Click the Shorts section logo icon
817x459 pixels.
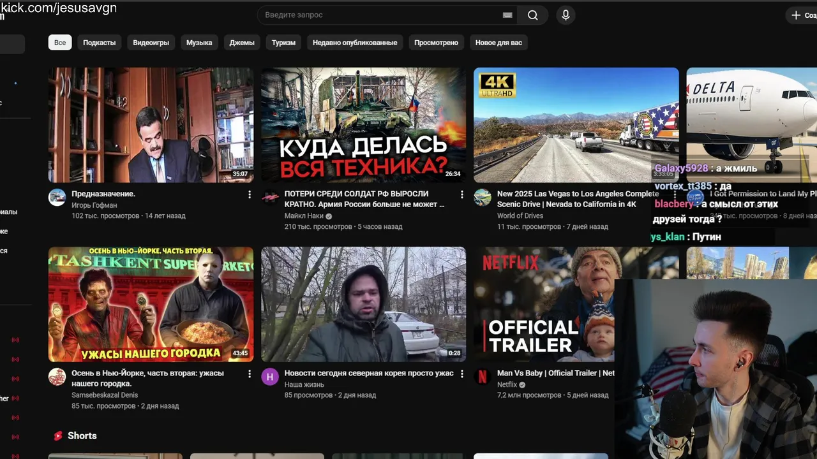point(58,436)
